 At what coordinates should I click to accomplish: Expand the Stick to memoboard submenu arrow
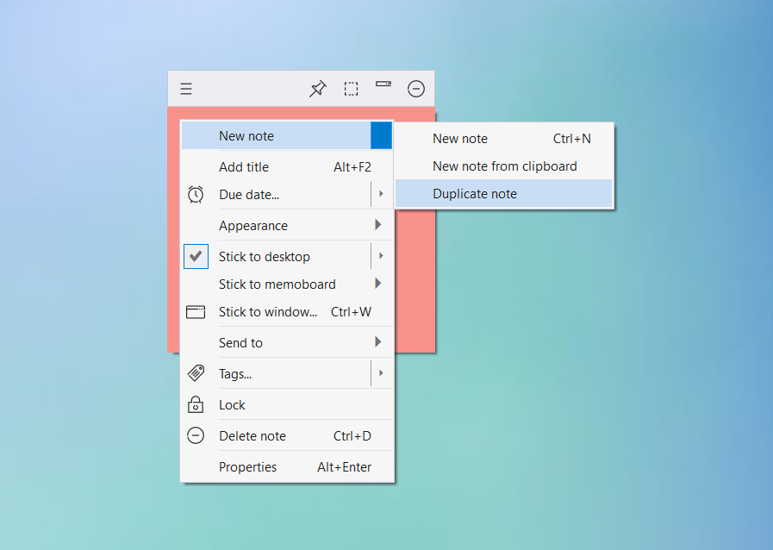[378, 283]
